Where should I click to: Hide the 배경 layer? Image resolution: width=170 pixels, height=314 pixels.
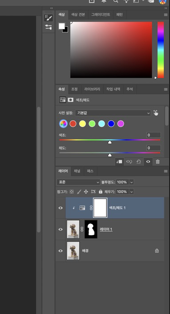click(x=60, y=251)
